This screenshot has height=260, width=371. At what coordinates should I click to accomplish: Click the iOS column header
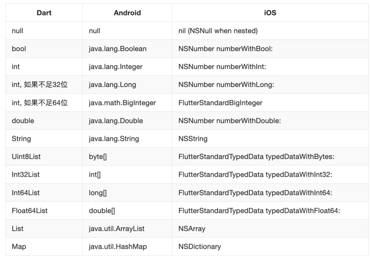pos(270,13)
